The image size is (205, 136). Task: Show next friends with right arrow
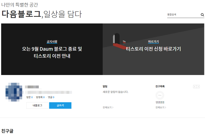[x=198, y=87]
